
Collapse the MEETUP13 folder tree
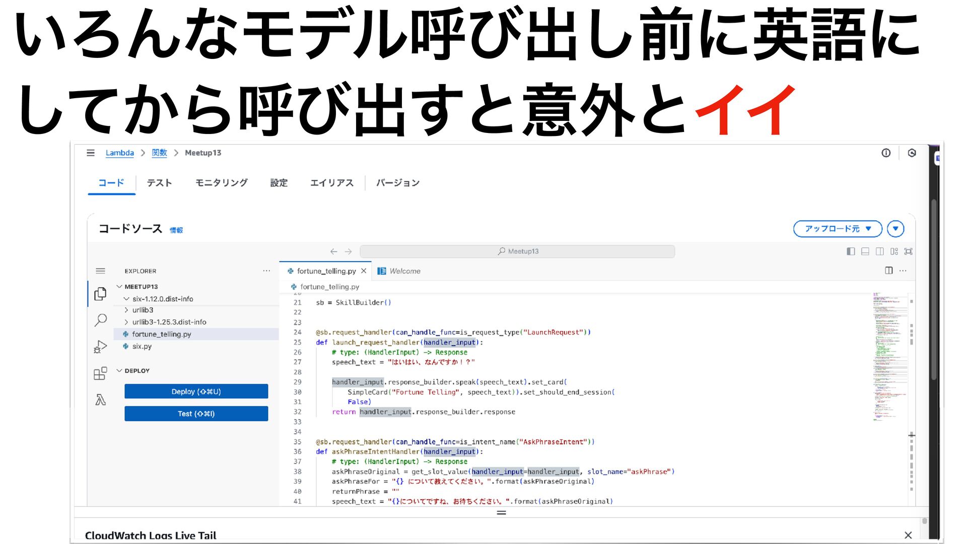(119, 287)
